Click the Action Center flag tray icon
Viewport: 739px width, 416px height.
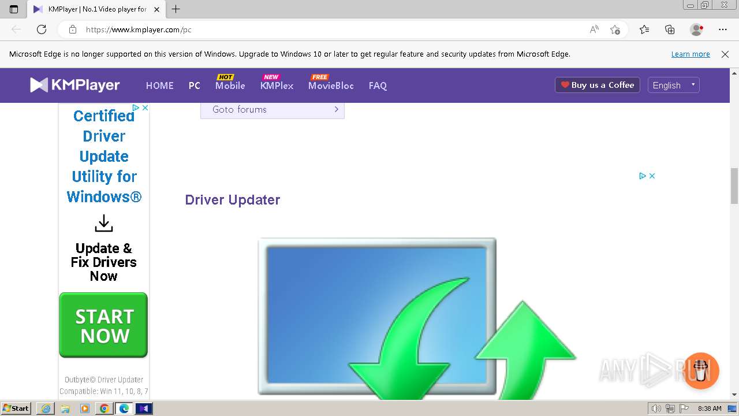point(684,408)
